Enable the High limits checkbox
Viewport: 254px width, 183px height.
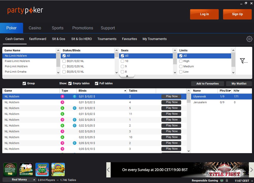[181, 61]
